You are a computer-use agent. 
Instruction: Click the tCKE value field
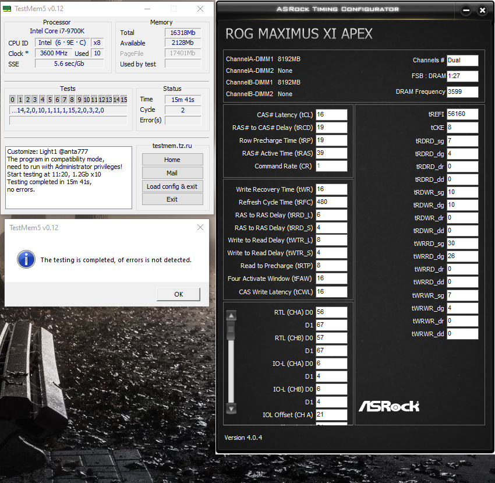[462, 128]
